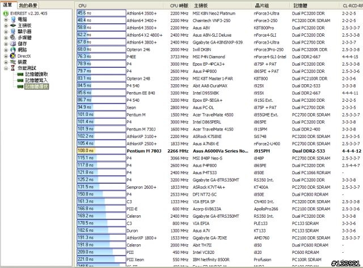
Task: Select the 記憶體讀取 tree item
Action: point(36,74)
